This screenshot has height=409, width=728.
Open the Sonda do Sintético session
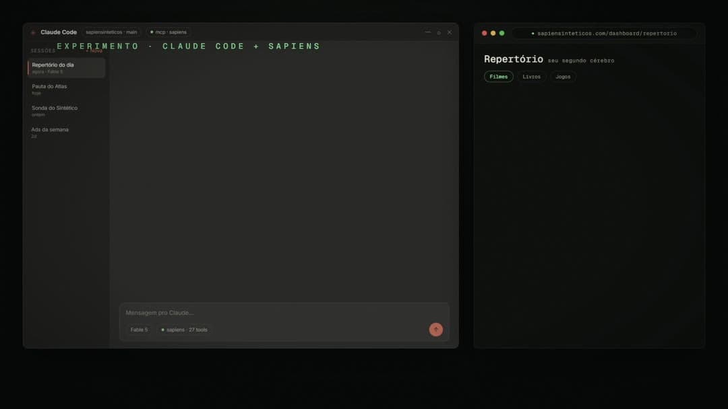point(66,111)
